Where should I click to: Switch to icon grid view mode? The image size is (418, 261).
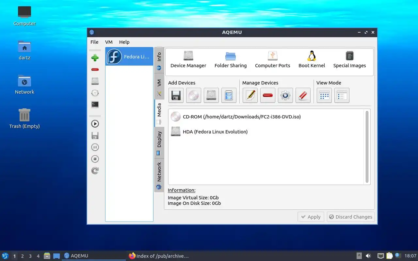pyautogui.click(x=324, y=96)
